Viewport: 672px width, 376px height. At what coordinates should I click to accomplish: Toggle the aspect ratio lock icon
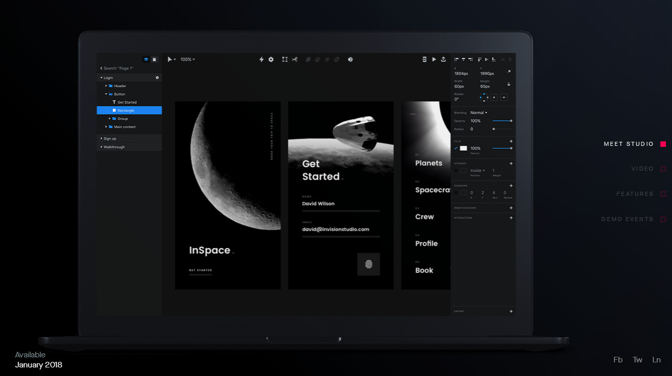point(508,84)
